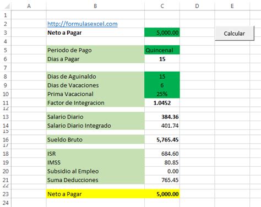
Task: Select the Select All corner triangle
Action: [7, 6]
